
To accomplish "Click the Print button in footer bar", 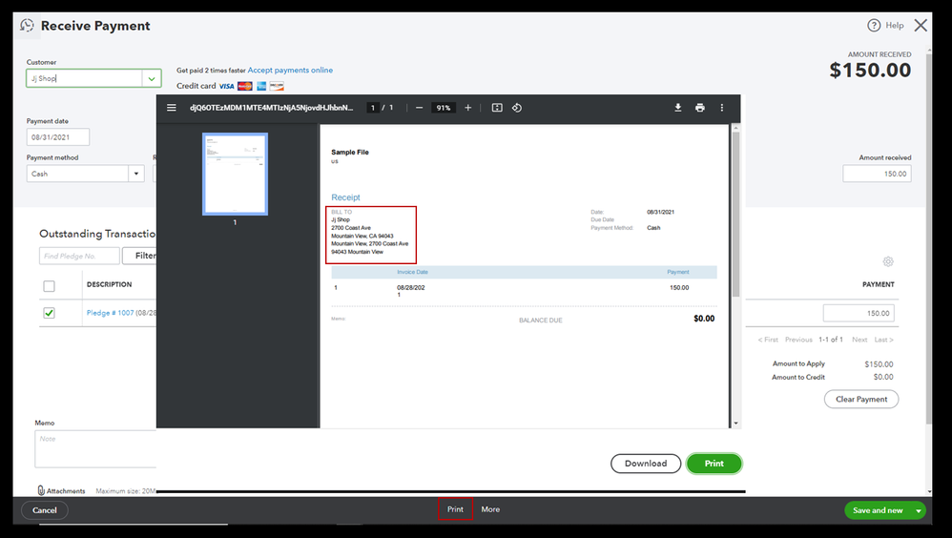I will [455, 509].
